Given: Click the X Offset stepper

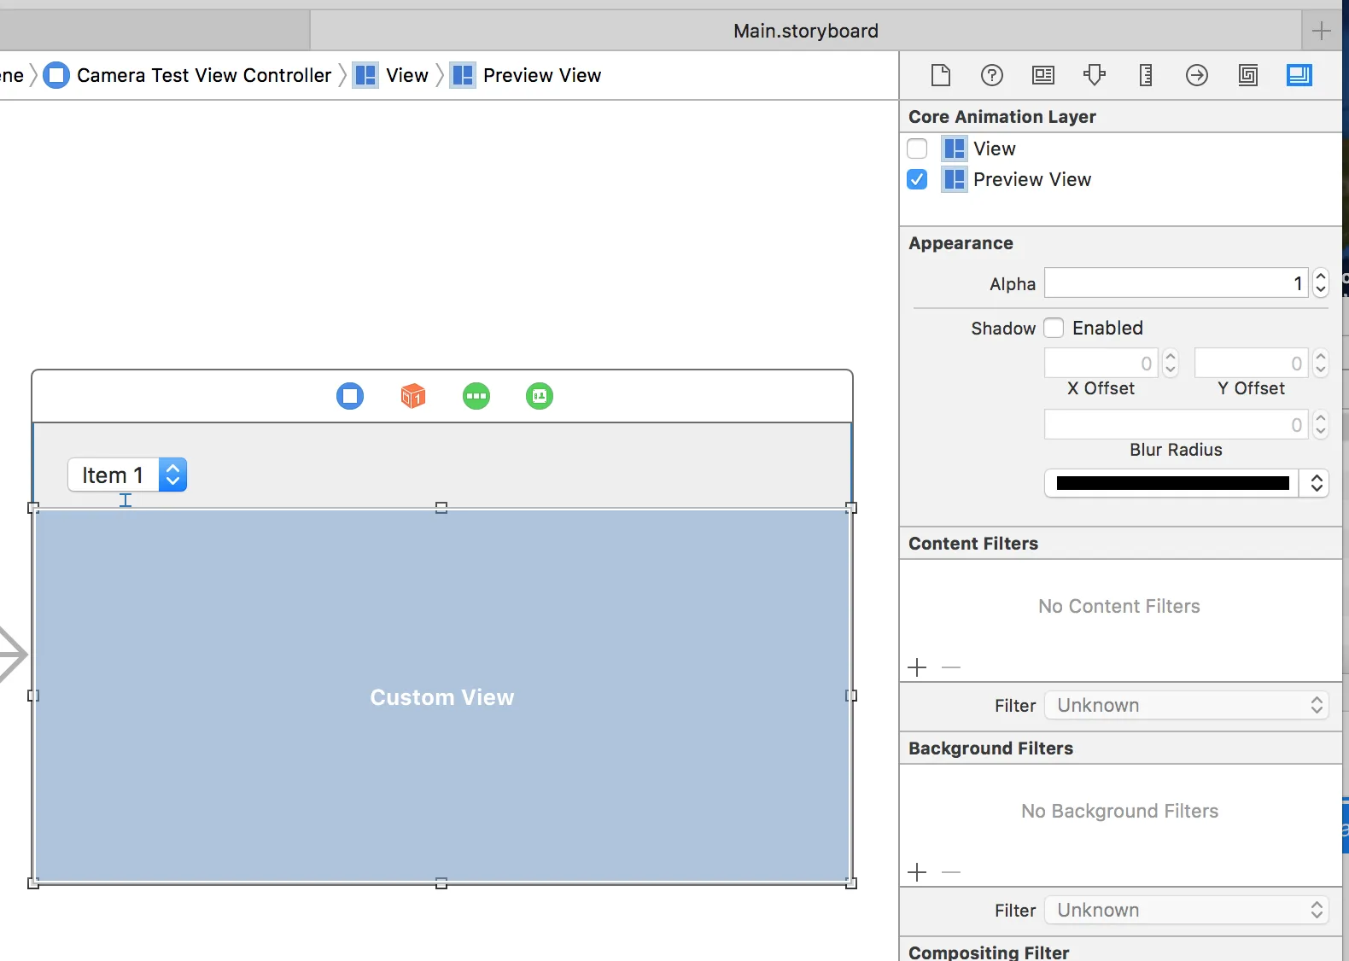Looking at the screenshot, I should [1171, 364].
